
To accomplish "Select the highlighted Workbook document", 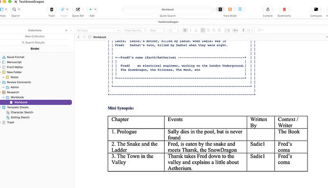I will [36, 103].
